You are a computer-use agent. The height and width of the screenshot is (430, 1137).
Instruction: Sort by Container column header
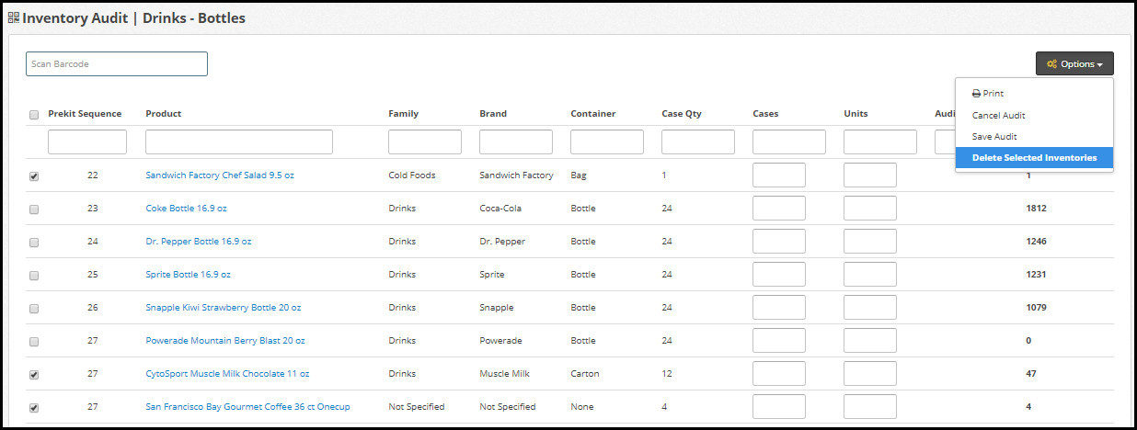pos(593,114)
